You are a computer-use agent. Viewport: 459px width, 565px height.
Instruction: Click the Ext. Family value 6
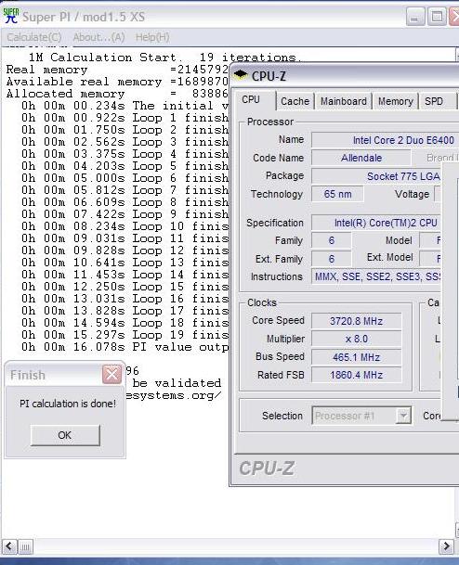point(332,258)
